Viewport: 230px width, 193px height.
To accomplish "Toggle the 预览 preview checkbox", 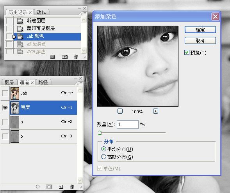I will click(x=187, y=53).
